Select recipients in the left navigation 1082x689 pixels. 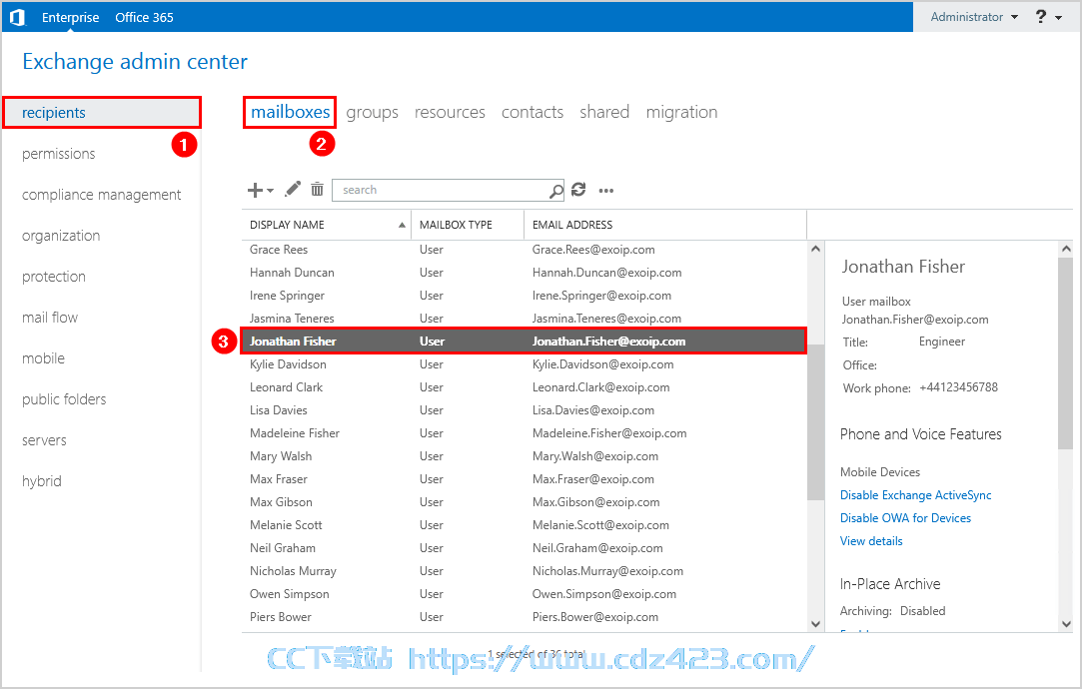tap(102, 113)
